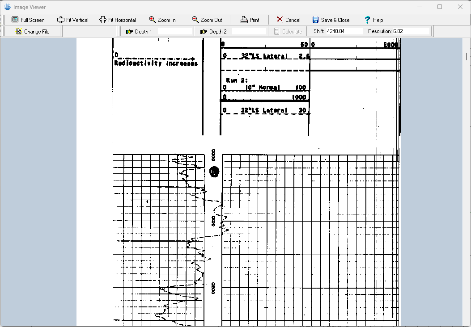471x327 pixels.
Task: Activate the Depth 2 pointer button
Action: point(213,32)
